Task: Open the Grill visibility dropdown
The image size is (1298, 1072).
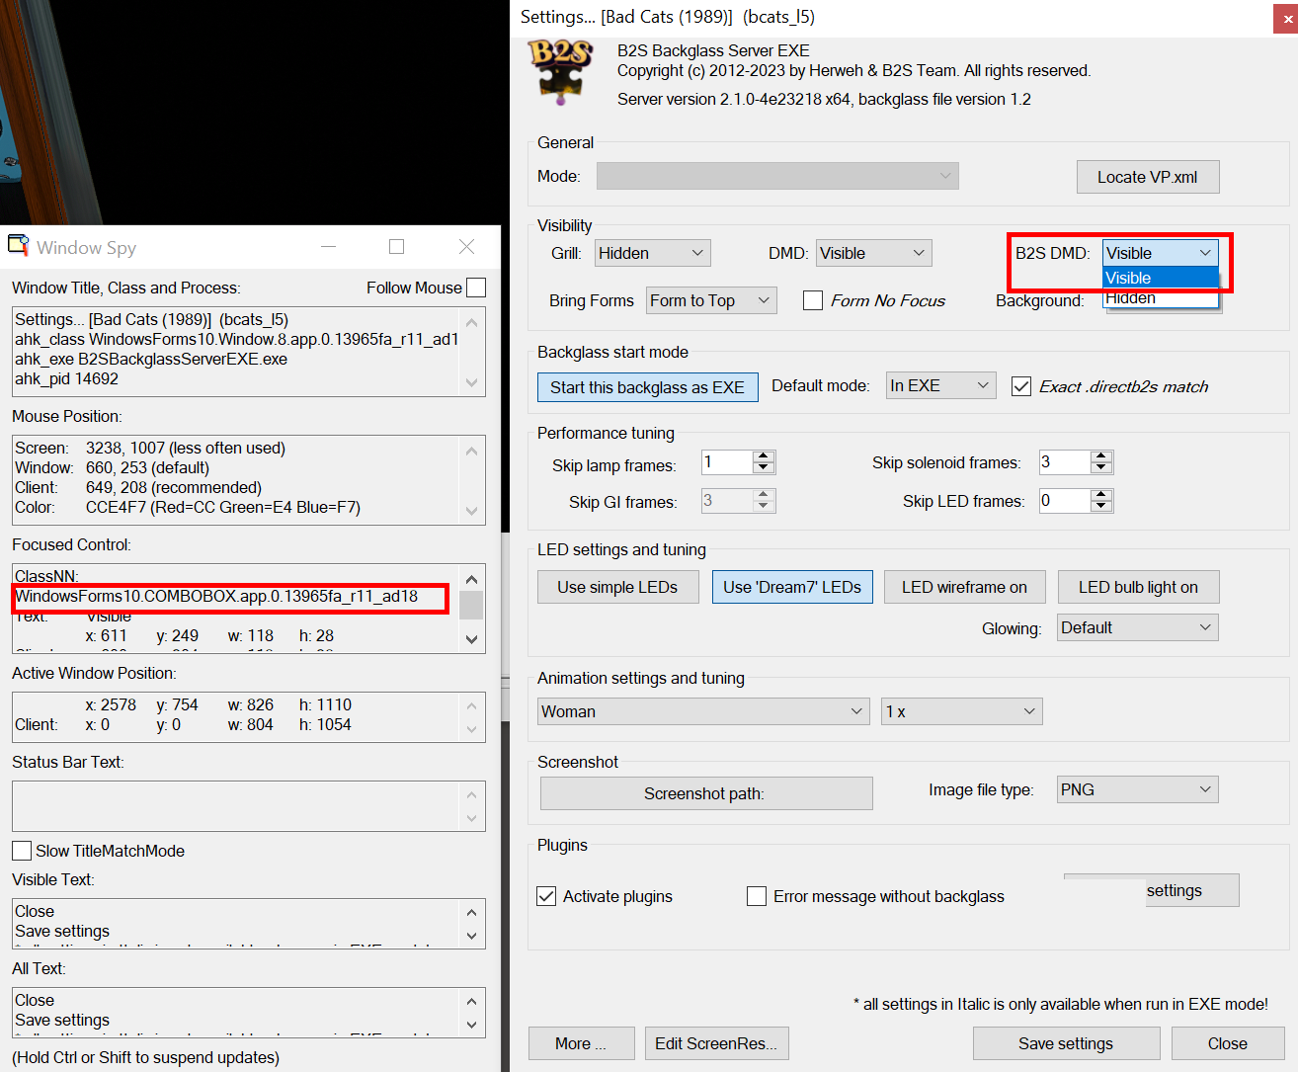Action: coord(653,253)
